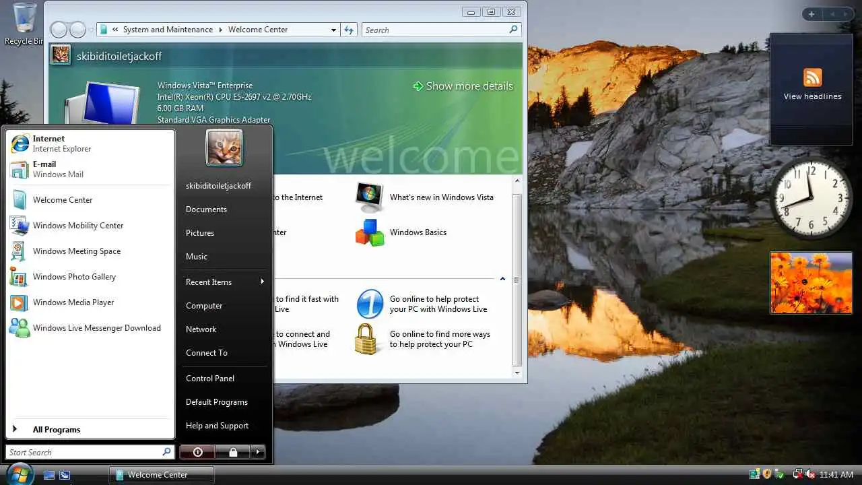This screenshot has width=862, height=485.
Task: Open What's new in Windows Vista
Action: [x=425, y=197]
